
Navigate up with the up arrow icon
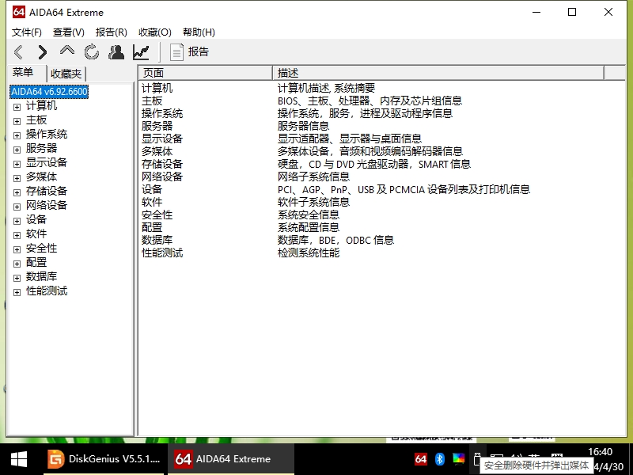pos(67,51)
